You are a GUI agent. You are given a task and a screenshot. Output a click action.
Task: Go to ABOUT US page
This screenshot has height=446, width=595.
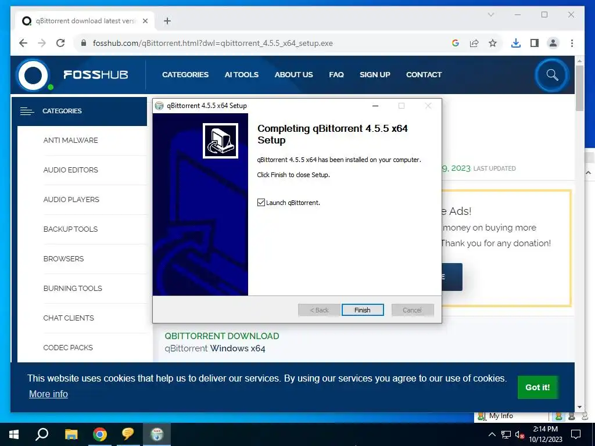pos(293,75)
